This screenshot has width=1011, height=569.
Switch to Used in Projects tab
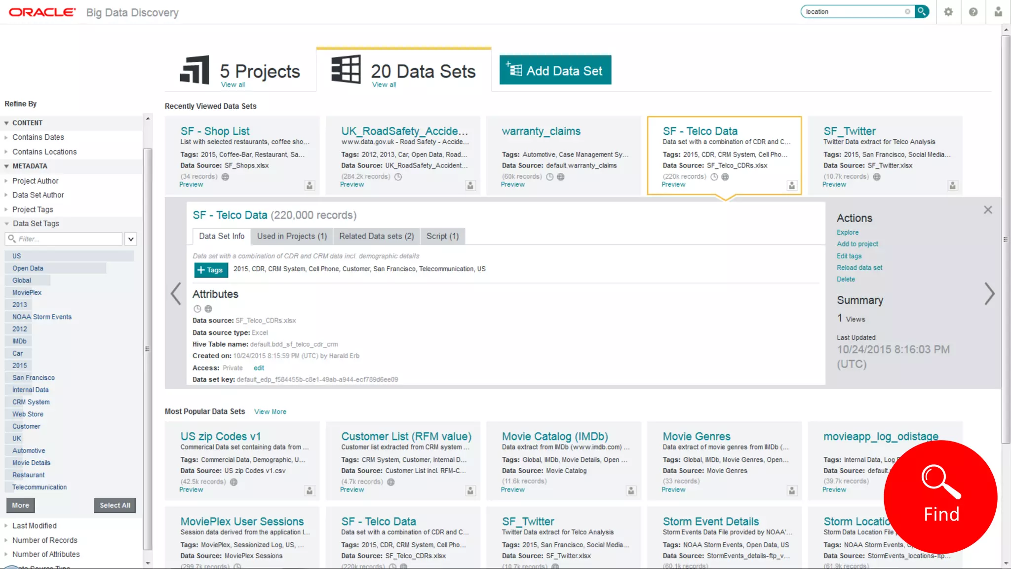coord(292,236)
